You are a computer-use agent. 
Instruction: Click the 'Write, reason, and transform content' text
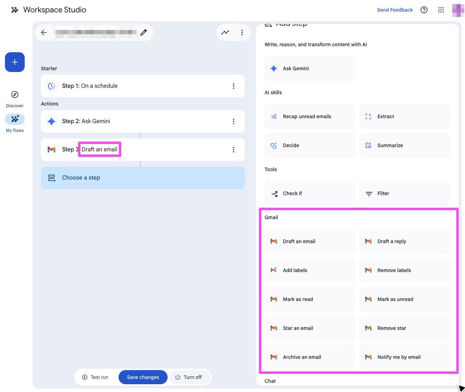pyautogui.click(x=316, y=45)
